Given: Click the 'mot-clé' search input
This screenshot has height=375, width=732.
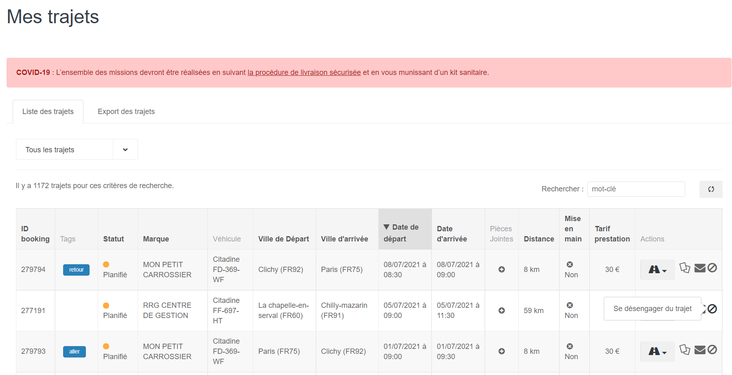Looking at the screenshot, I should 636,189.
